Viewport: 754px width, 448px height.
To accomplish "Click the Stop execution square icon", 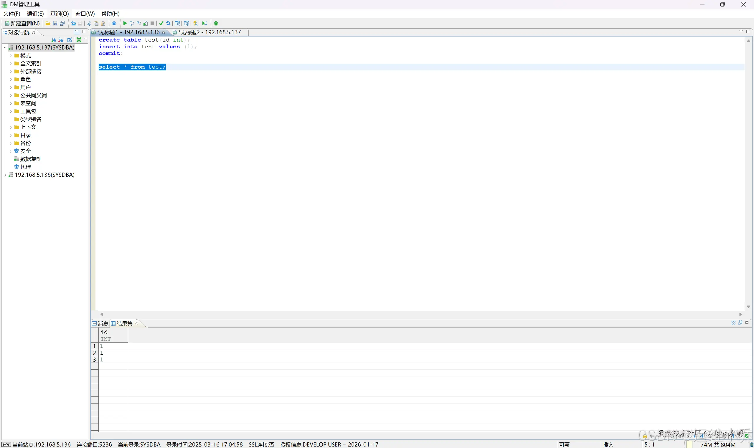I will 153,23.
